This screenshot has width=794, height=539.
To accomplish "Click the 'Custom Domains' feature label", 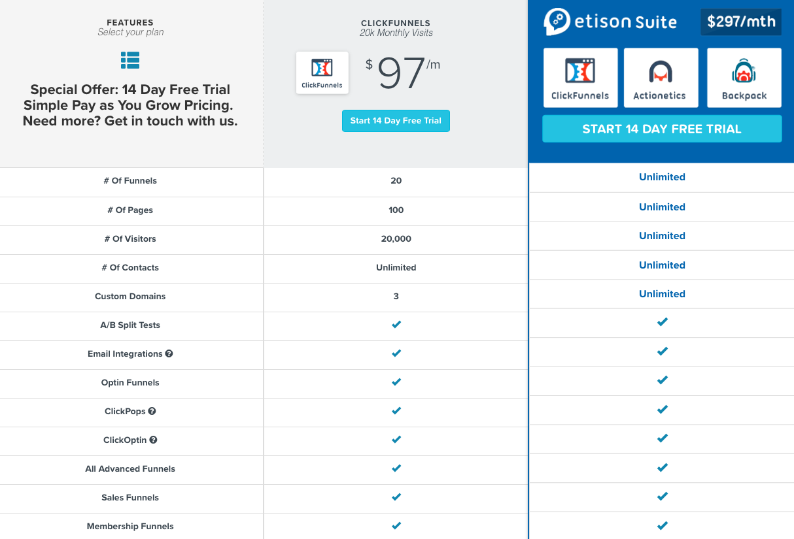I will (x=130, y=297).
